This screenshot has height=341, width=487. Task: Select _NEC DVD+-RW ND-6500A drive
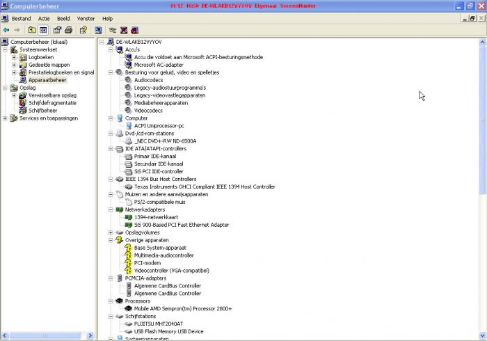[166, 141]
